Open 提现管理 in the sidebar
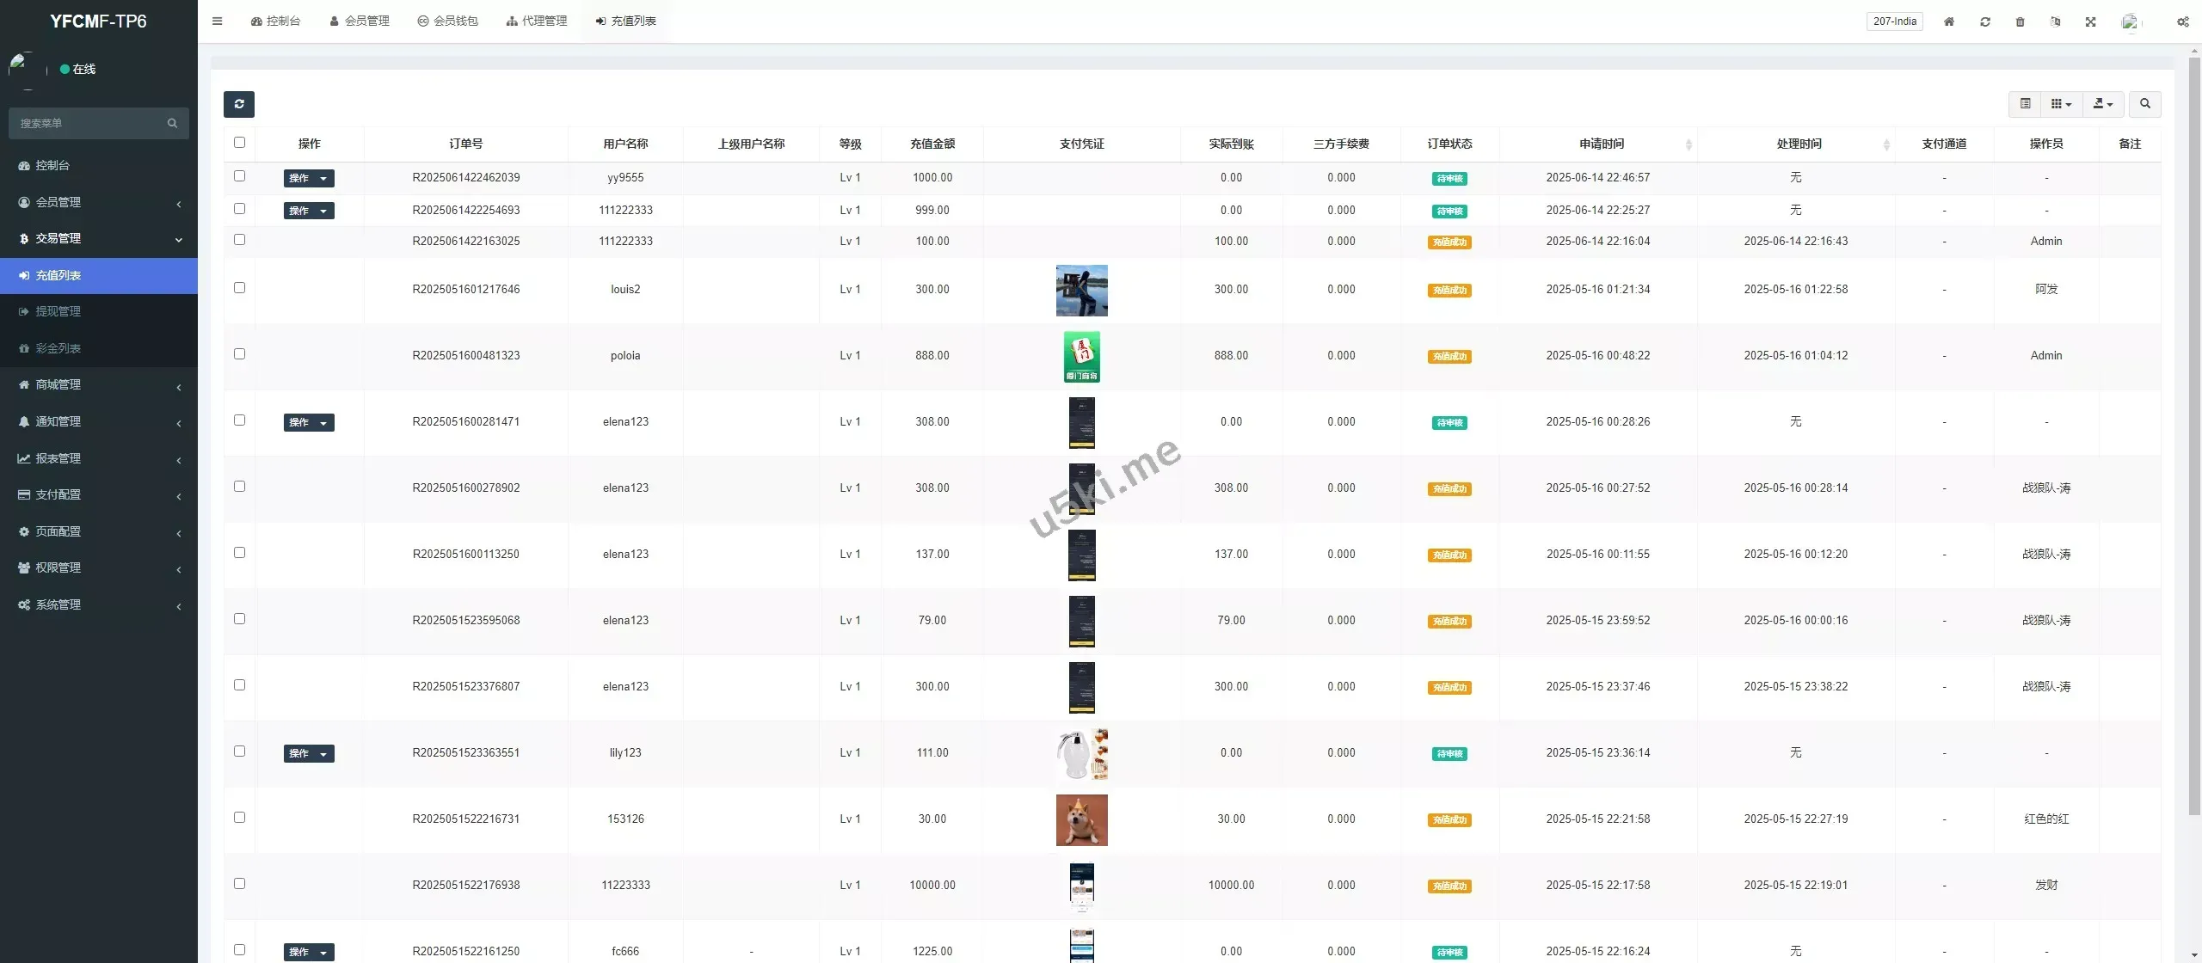 click(58, 311)
